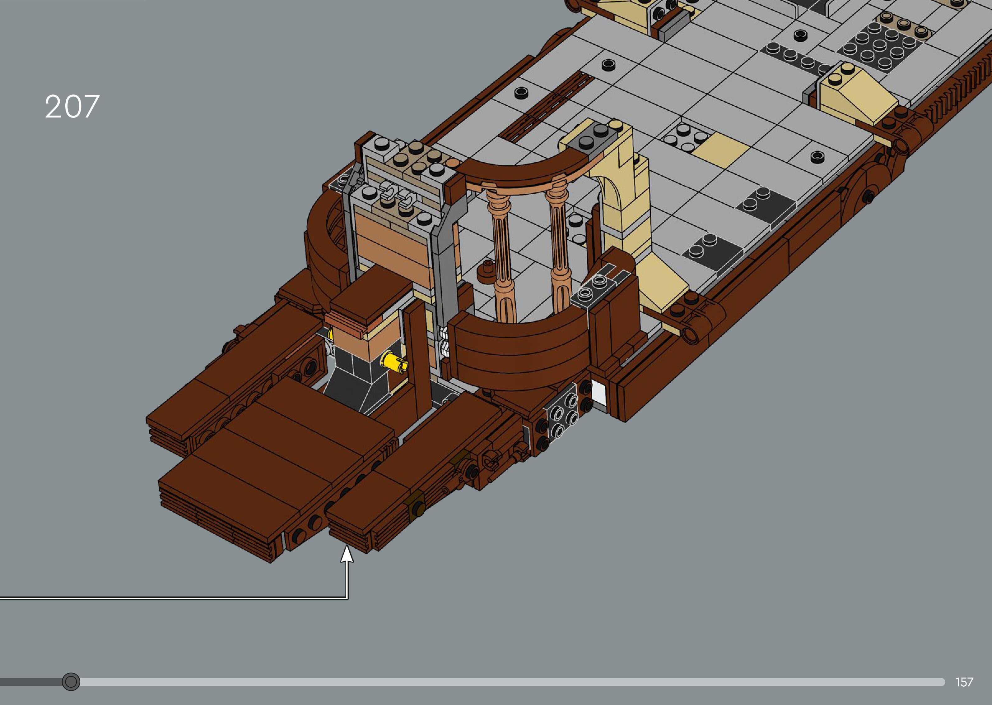Image resolution: width=992 pixels, height=705 pixels.
Task: Click the page number 157
Action: click(x=964, y=682)
